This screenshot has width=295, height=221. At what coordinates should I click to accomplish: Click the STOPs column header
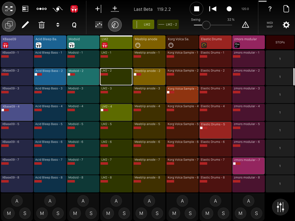point(280,42)
